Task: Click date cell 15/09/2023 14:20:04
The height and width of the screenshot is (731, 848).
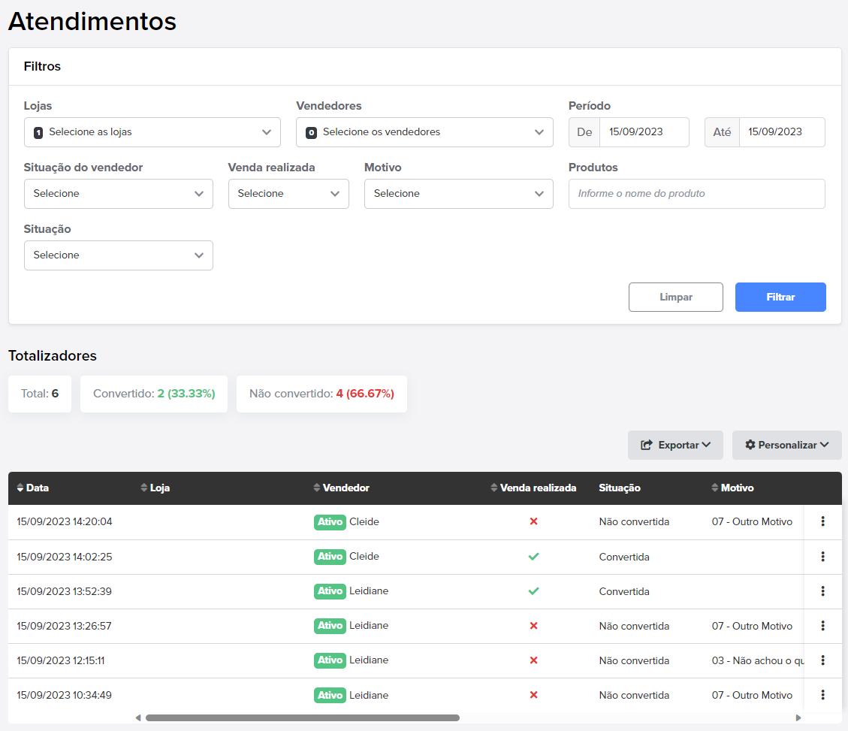Action: coord(65,521)
